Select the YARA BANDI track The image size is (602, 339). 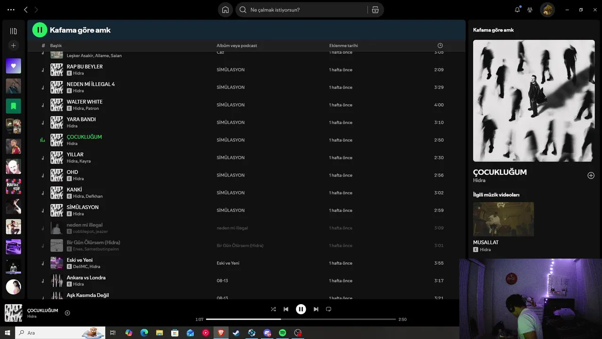coord(81,120)
